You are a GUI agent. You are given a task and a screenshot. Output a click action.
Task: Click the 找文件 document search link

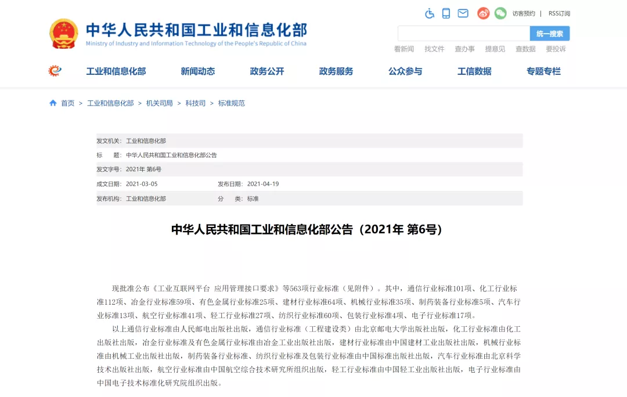(x=434, y=49)
